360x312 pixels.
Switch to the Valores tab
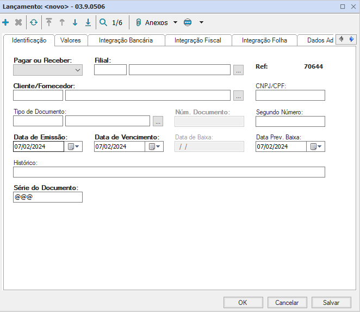pyautogui.click(x=71, y=40)
